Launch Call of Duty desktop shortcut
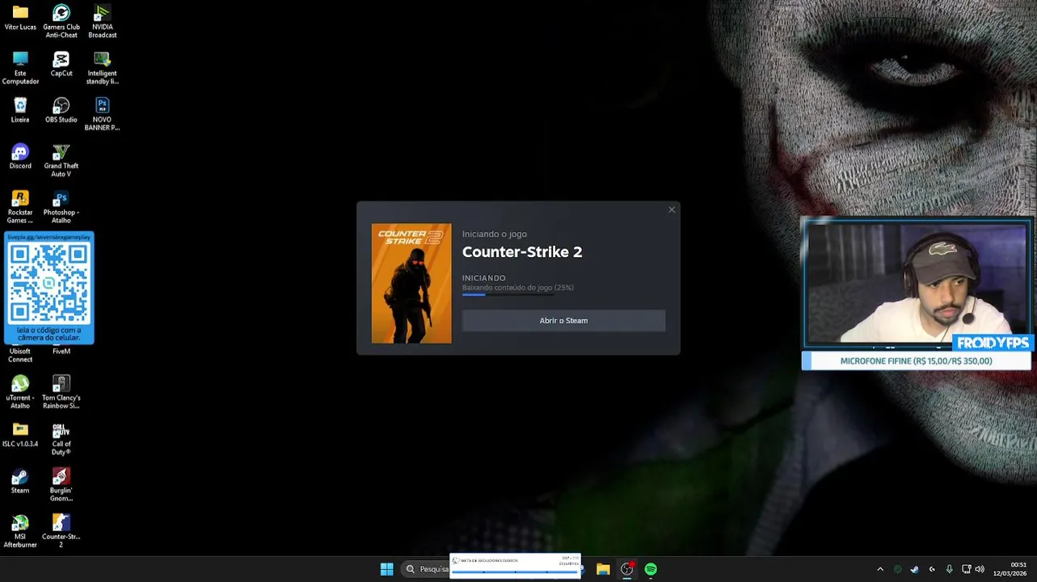 coord(61,438)
